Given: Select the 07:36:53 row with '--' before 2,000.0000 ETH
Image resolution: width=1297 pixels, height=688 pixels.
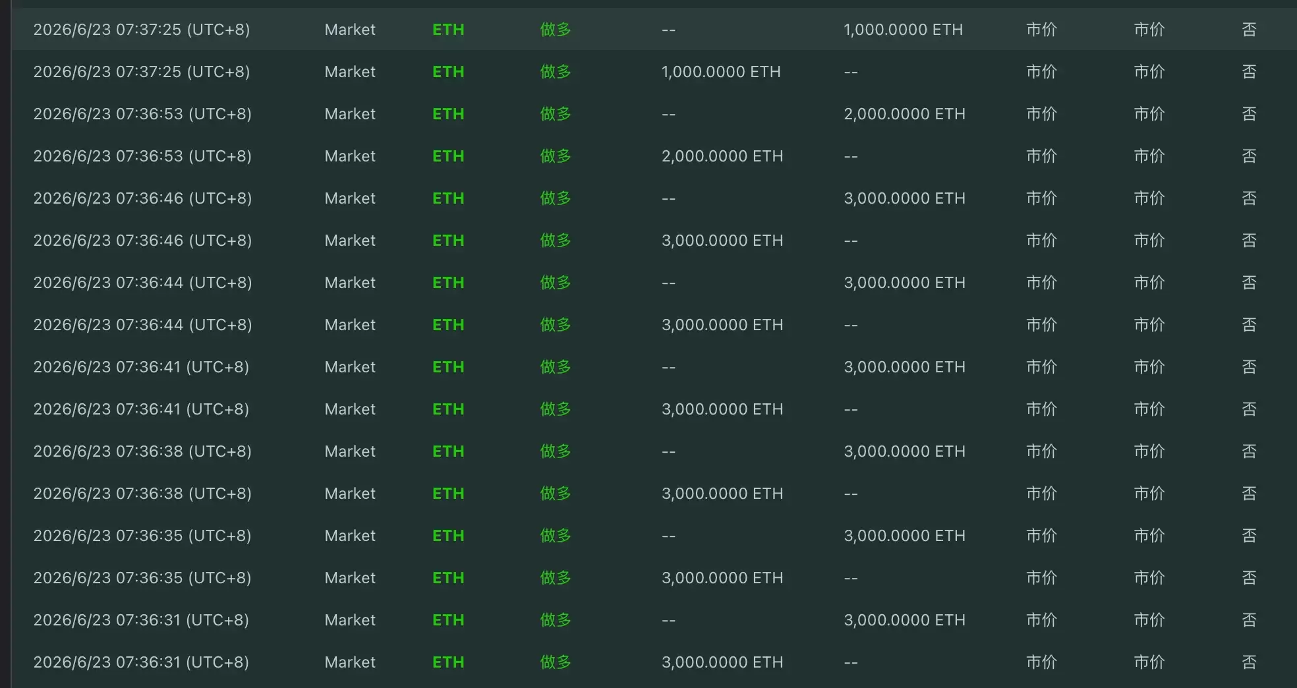Looking at the screenshot, I should coord(654,114).
